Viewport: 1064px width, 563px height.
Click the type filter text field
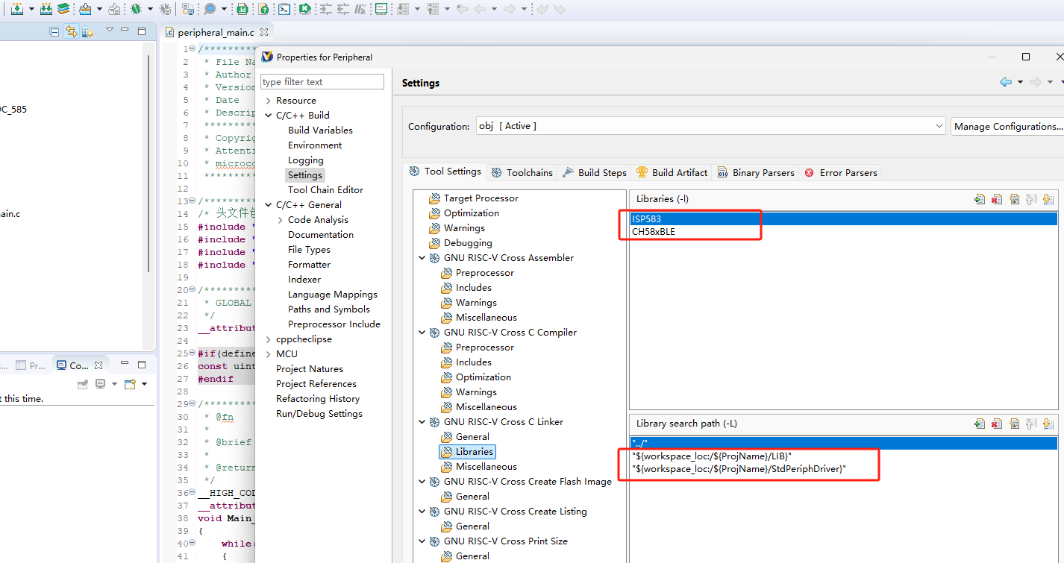point(322,82)
